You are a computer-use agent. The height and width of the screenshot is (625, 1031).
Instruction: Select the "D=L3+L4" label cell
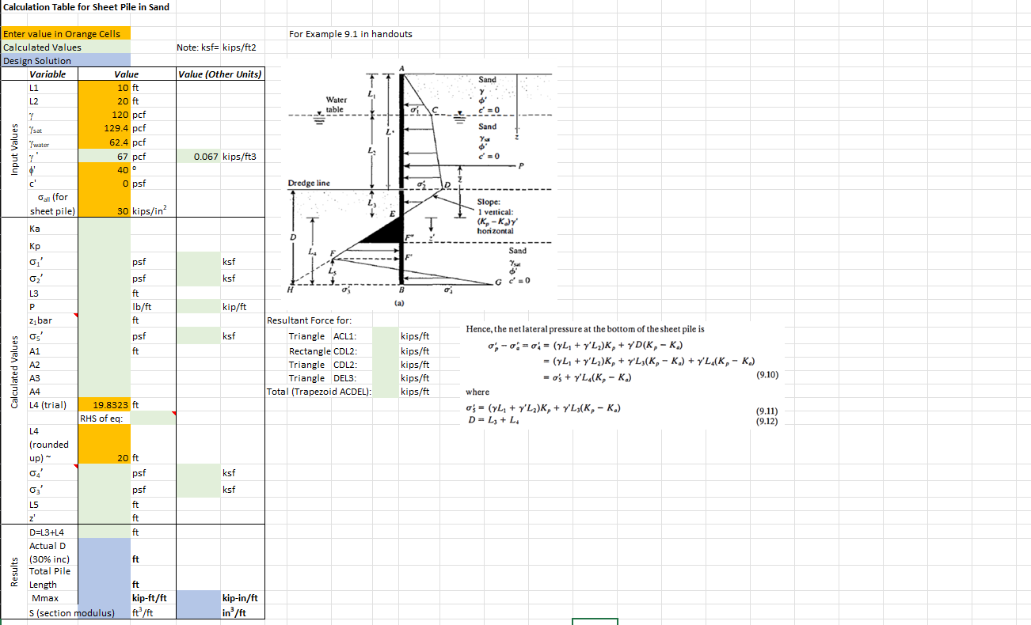click(x=52, y=531)
